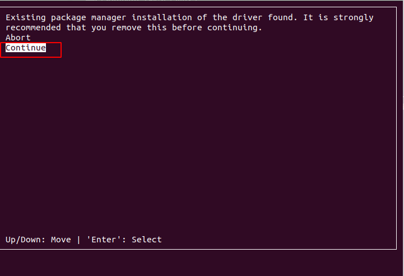Select the Abort option
This screenshot has height=276, width=404.
pyautogui.click(x=18, y=38)
